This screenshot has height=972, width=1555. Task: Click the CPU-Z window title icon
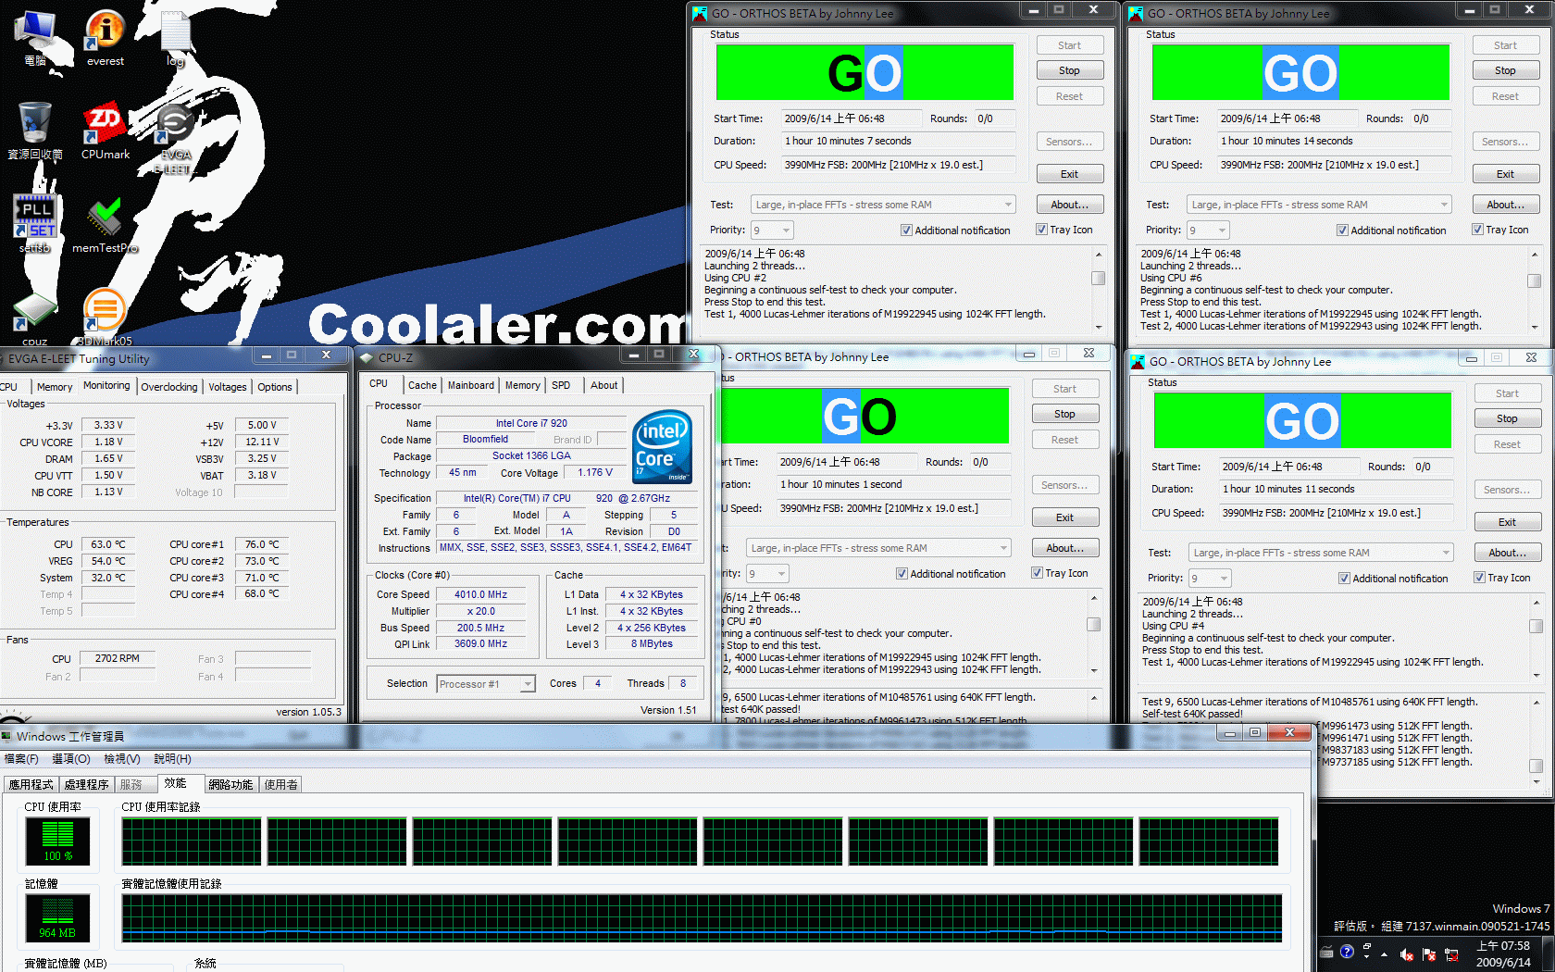click(367, 357)
